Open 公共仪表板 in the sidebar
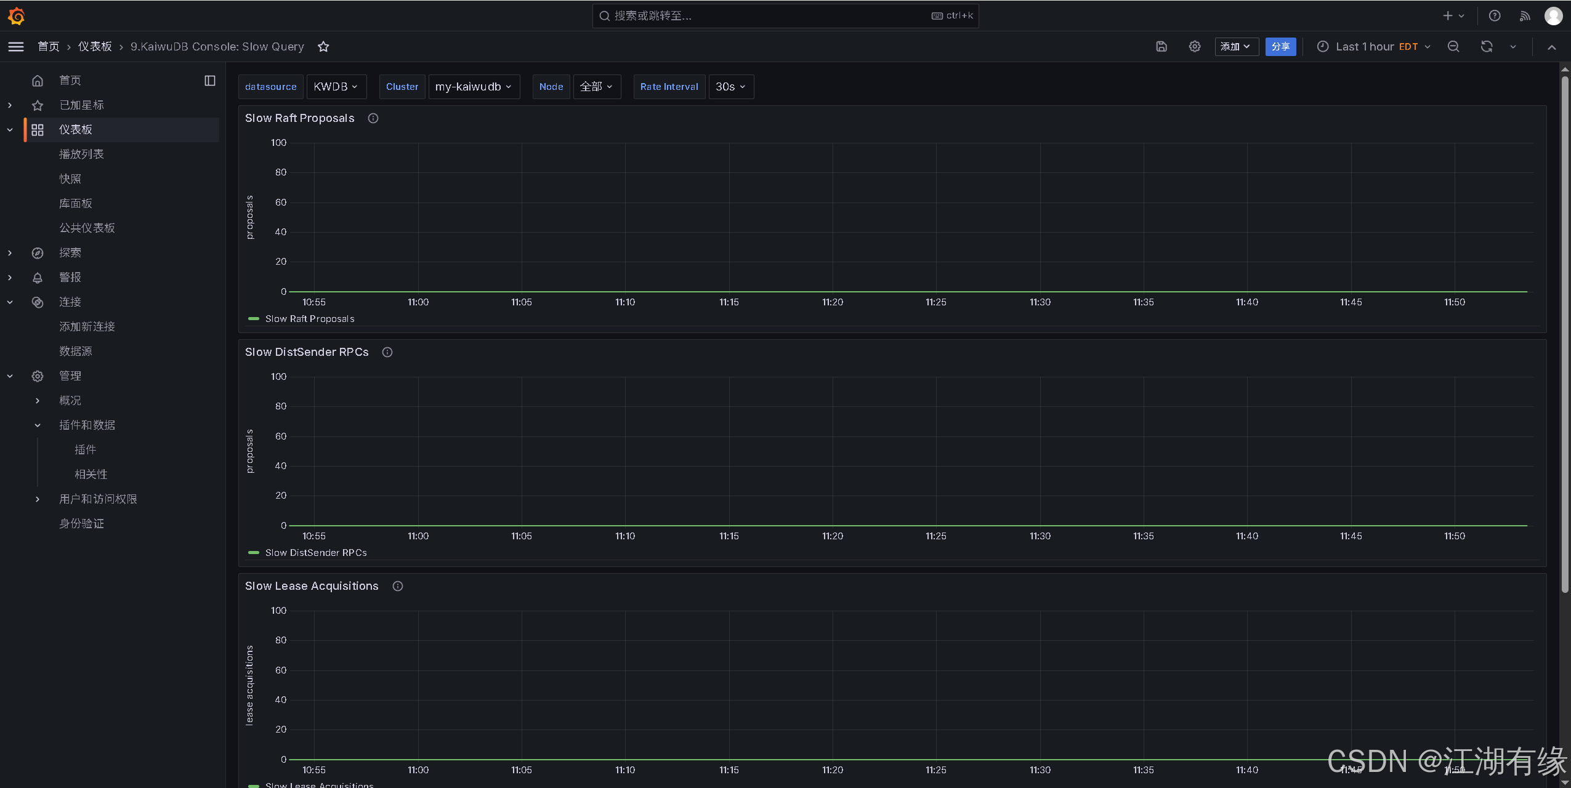1571x788 pixels. [x=87, y=228]
